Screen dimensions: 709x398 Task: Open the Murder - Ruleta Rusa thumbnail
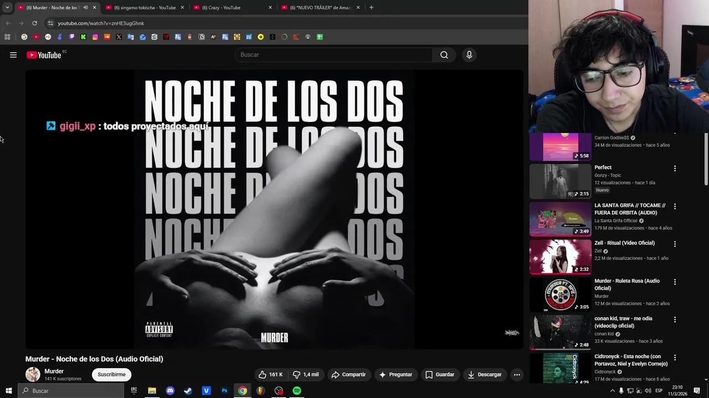[x=560, y=295]
